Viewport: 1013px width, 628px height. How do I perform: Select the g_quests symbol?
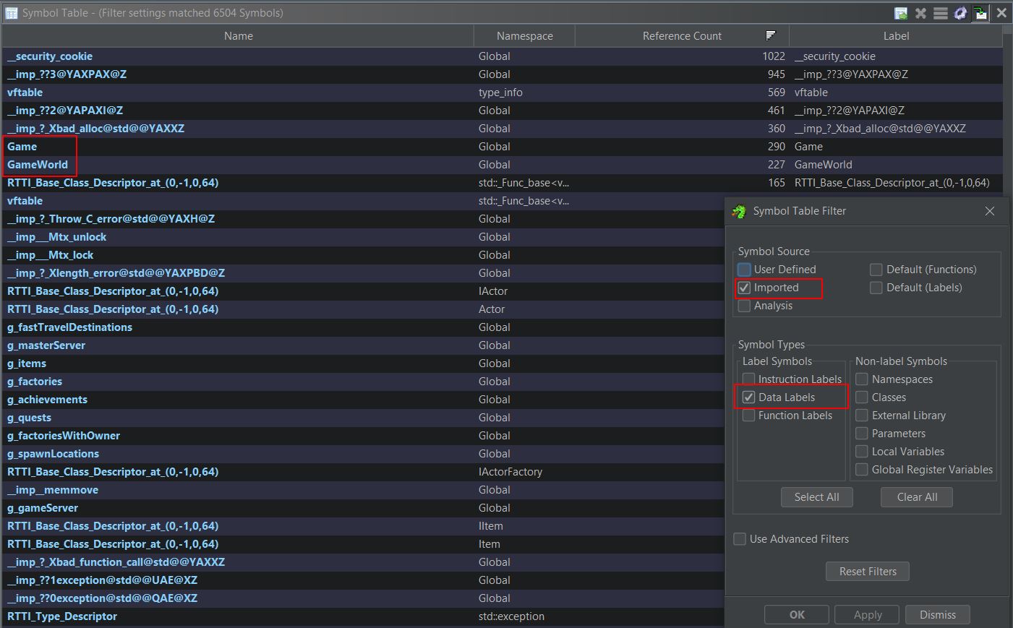pos(29,418)
